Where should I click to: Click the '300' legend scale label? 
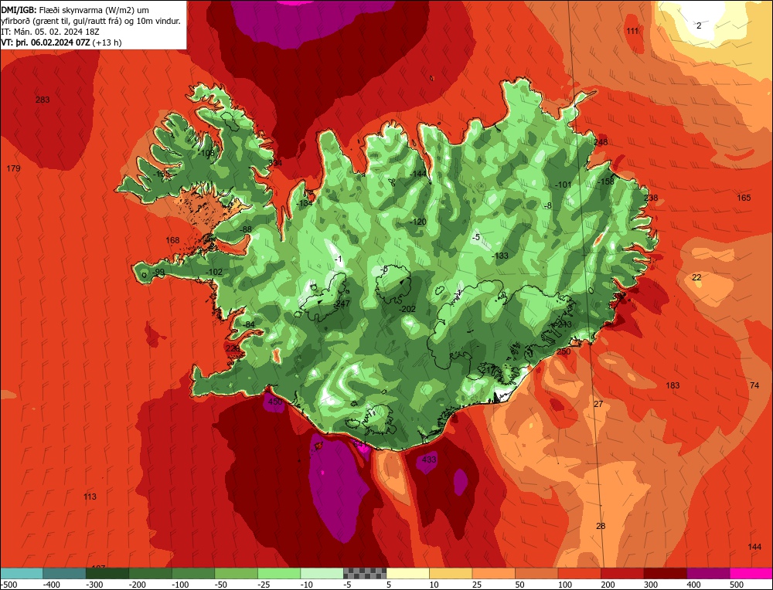point(651,585)
